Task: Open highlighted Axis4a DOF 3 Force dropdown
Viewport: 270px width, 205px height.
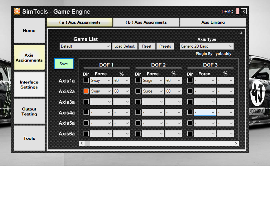Action: click(x=205, y=112)
